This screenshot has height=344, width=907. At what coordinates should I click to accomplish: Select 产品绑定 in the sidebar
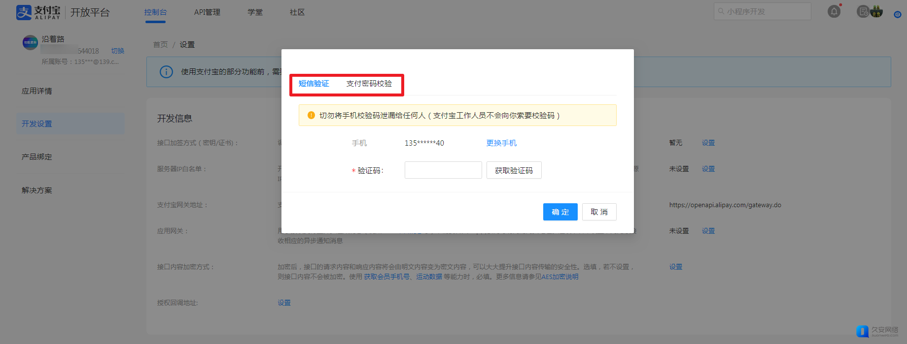[37, 157]
